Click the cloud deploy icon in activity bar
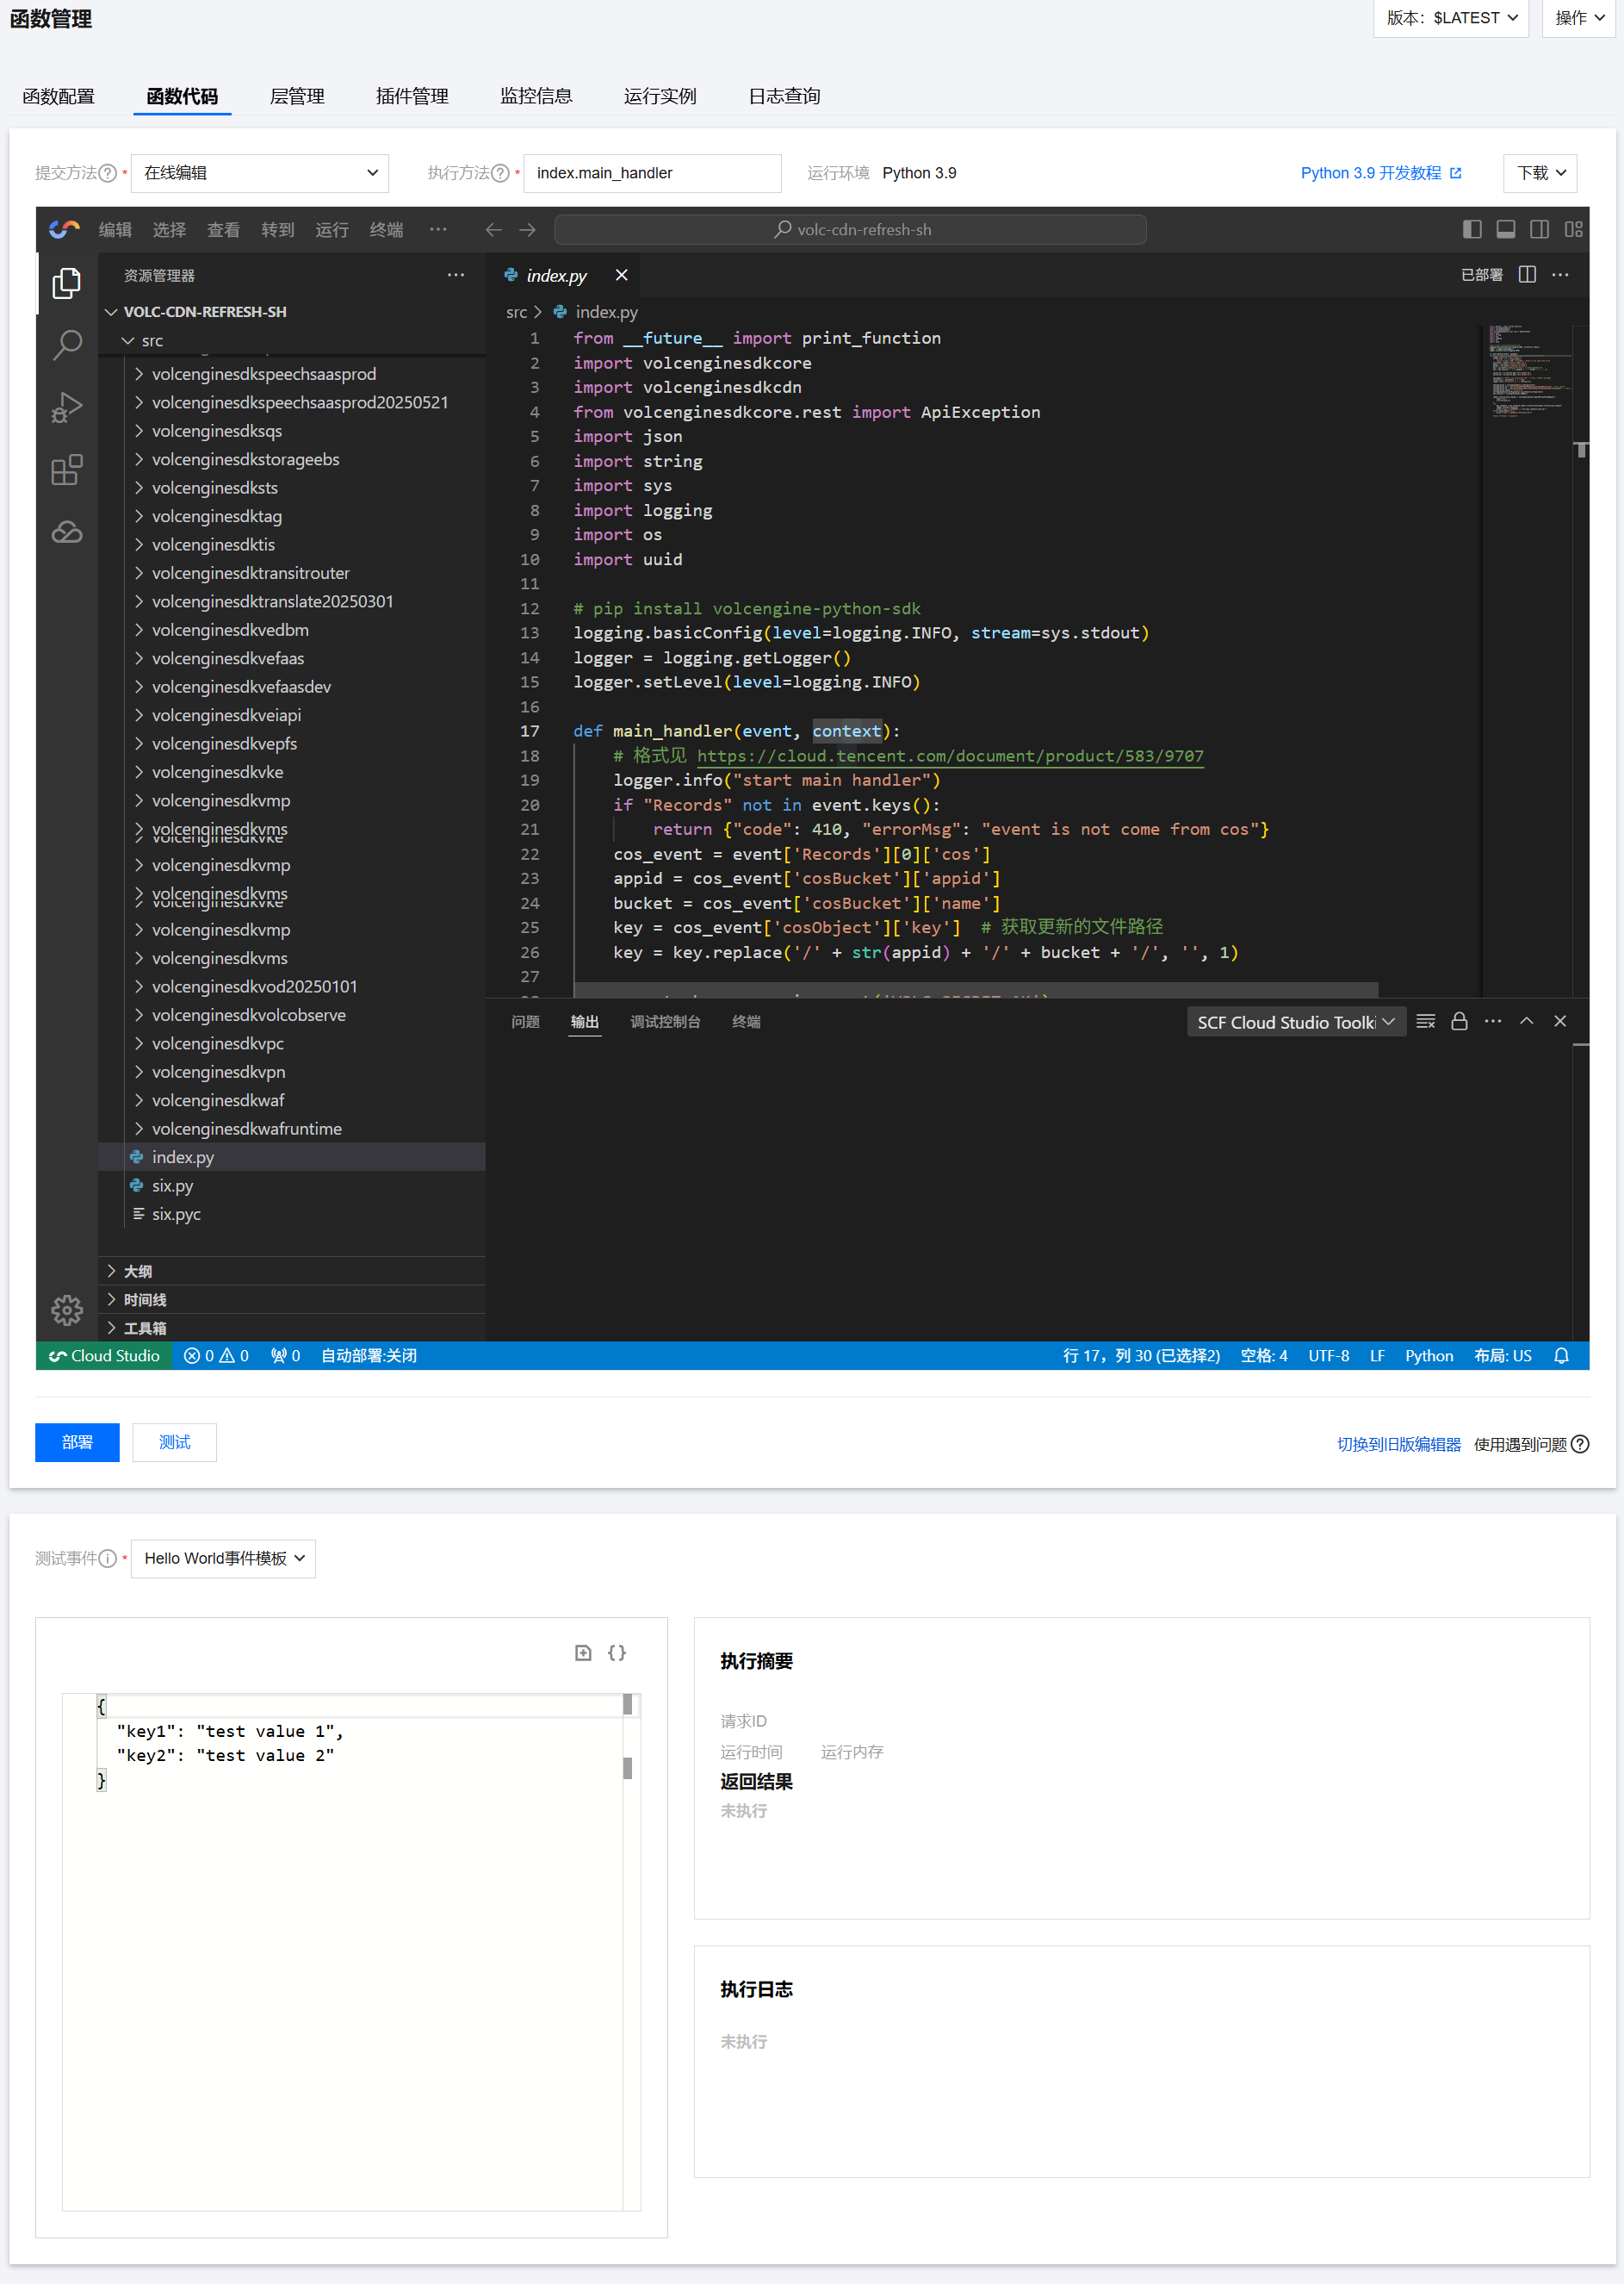Screen dimensions: 1624x2284 pos(66,532)
